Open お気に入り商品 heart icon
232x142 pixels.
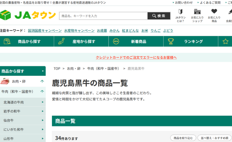tap(214, 15)
